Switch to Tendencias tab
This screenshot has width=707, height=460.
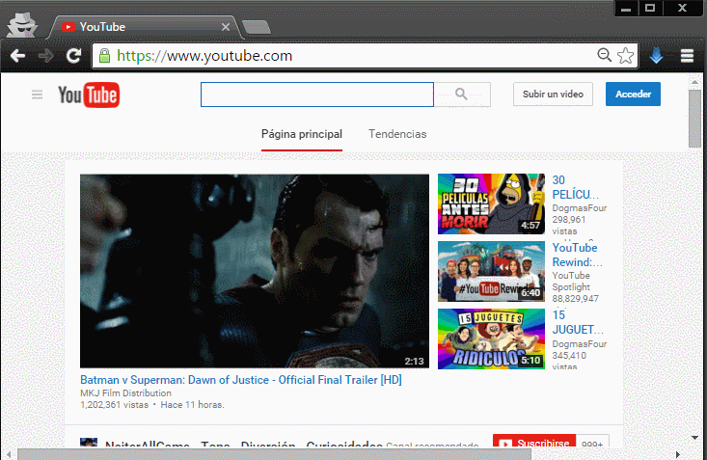click(x=397, y=134)
